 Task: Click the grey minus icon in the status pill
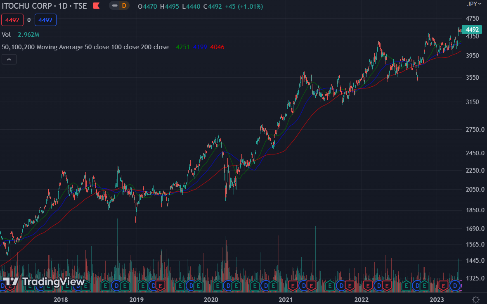[115, 6]
